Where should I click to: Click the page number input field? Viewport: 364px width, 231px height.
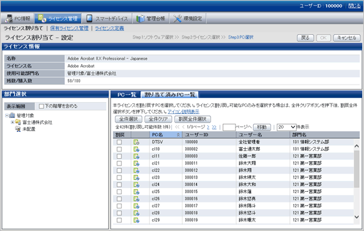pos(229,127)
